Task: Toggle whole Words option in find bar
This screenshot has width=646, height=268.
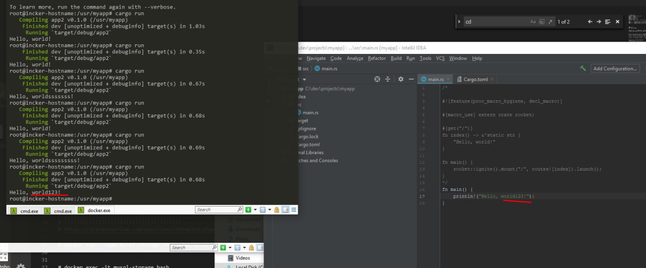Action: [542, 22]
